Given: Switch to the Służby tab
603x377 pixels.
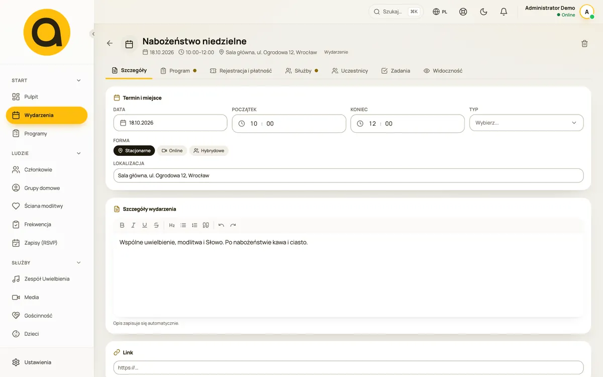Looking at the screenshot, I should [301, 71].
